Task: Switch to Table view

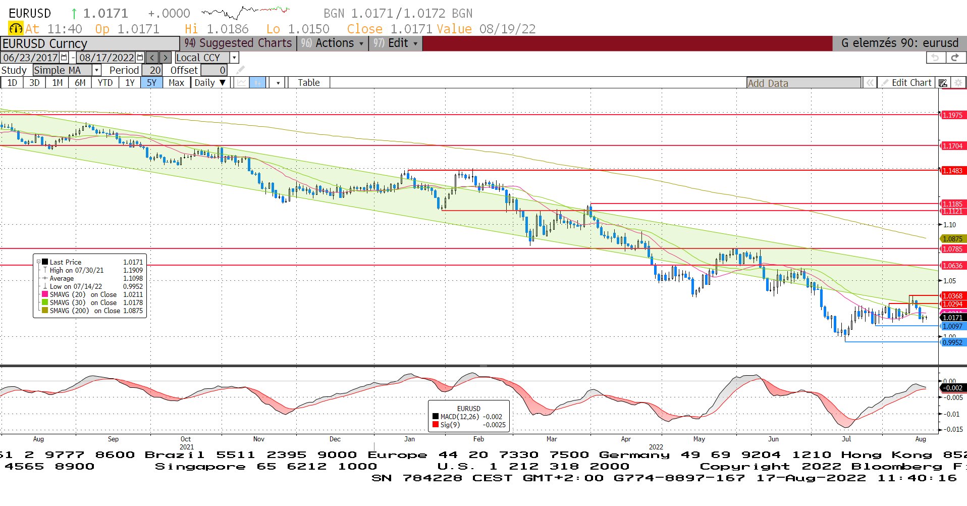Action: pyautogui.click(x=308, y=83)
